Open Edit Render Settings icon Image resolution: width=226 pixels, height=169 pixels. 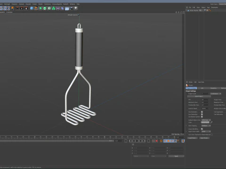click(26, 8)
